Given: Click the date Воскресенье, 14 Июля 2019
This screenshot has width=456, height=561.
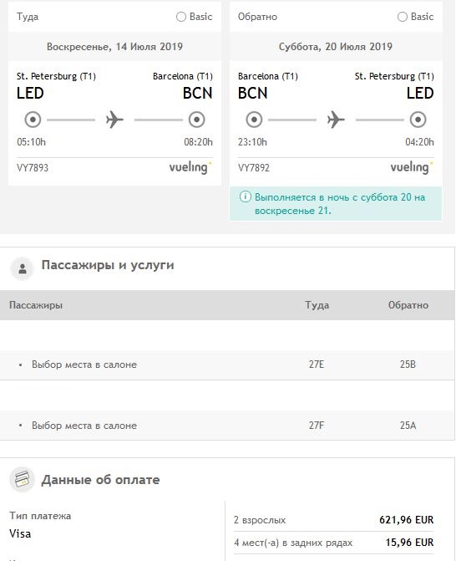Looking at the screenshot, I should pyautogui.click(x=114, y=47).
